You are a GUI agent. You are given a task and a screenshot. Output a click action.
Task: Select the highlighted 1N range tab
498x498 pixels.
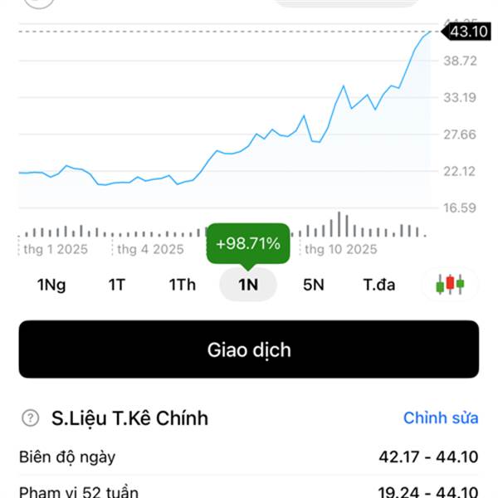pos(248,285)
